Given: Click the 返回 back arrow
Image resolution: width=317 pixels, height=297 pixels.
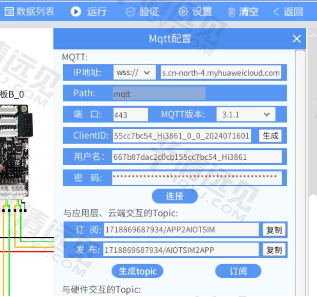Looking at the screenshot, I should pyautogui.click(x=276, y=12).
